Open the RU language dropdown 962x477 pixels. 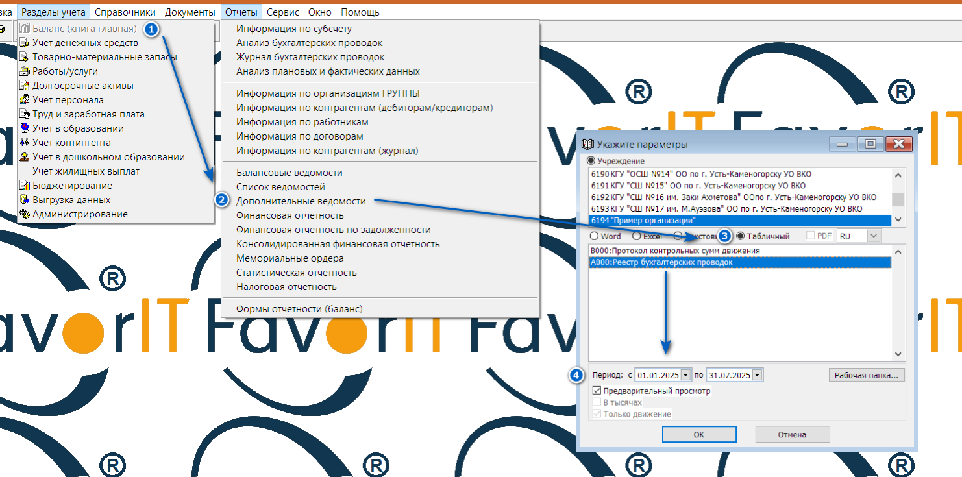pyautogui.click(x=873, y=236)
